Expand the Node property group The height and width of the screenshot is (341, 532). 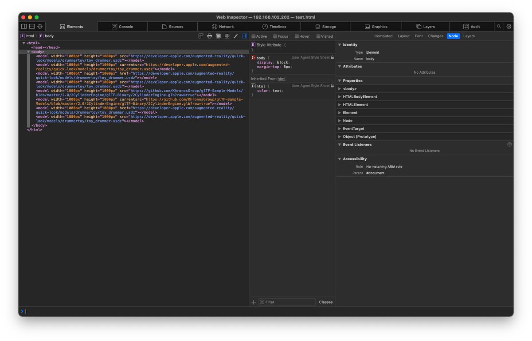tap(340, 121)
